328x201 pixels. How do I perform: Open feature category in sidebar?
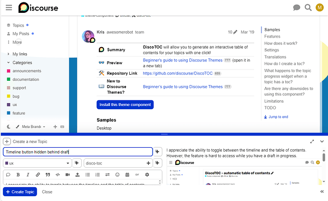(16, 113)
